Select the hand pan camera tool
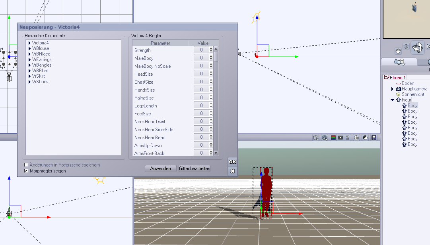This screenshot has height=245, width=430. [398, 51]
